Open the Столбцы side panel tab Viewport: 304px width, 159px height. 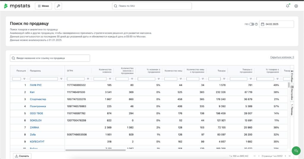point(292,76)
